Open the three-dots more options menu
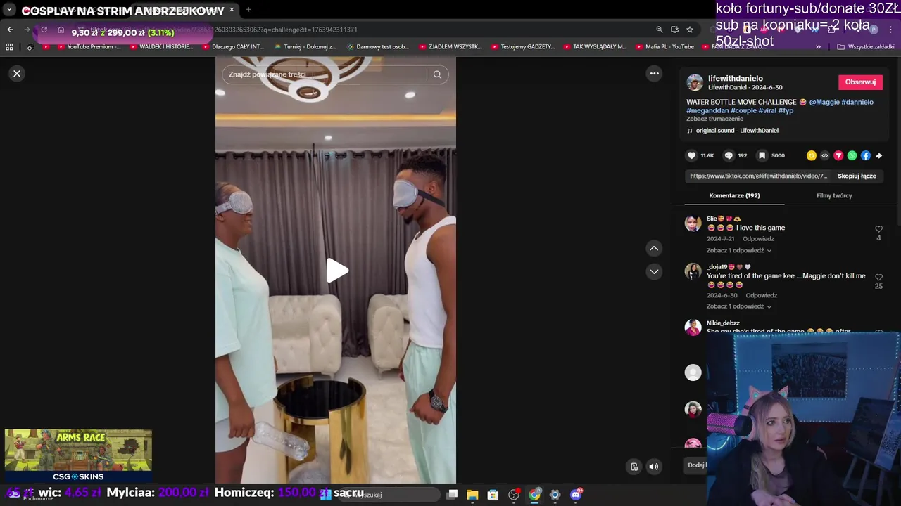 (654, 74)
